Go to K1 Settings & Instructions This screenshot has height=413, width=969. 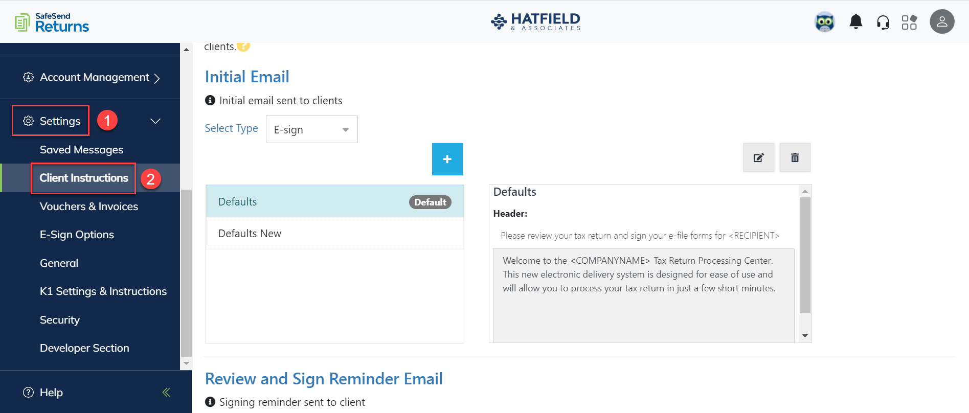point(103,291)
